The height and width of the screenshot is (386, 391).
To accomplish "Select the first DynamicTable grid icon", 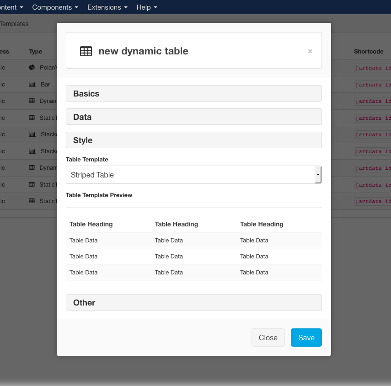I will click(x=31, y=101).
